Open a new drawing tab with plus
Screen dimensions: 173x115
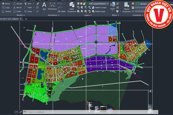click(x=26, y=19)
